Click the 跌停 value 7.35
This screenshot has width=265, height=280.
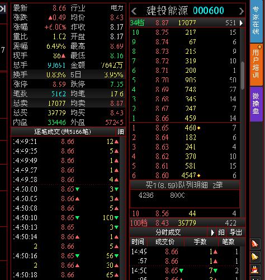[117, 85]
